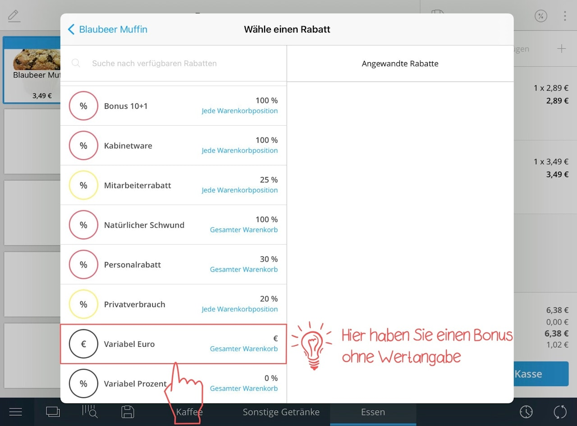The height and width of the screenshot is (426, 577).
Task: Click 'Jede Warenkorbposition' under Kabinetware
Action: (x=240, y=151)
